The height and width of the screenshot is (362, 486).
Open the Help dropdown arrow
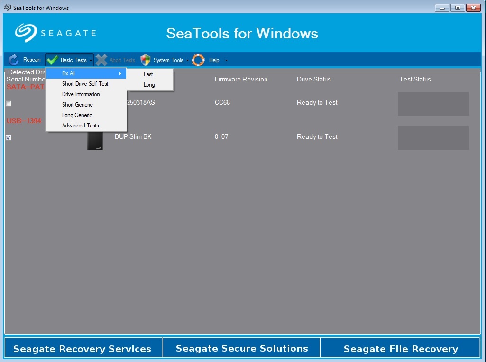click(x=226, y=60)
